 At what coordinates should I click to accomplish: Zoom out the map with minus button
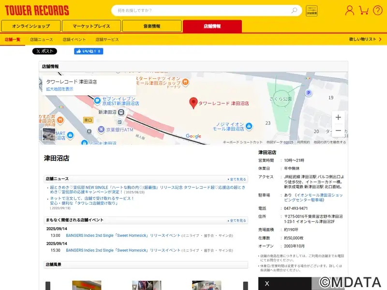pos(338,130)
